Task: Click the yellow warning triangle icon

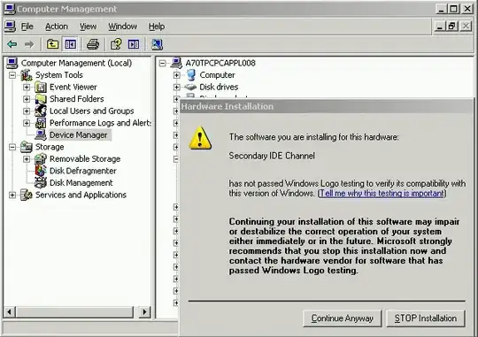Action: (x=200, y=138)
